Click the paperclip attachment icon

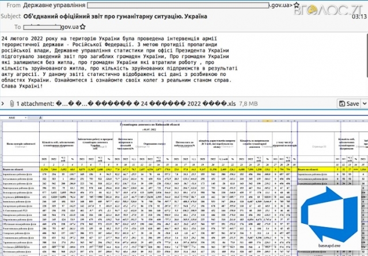(x=12, y=104)
